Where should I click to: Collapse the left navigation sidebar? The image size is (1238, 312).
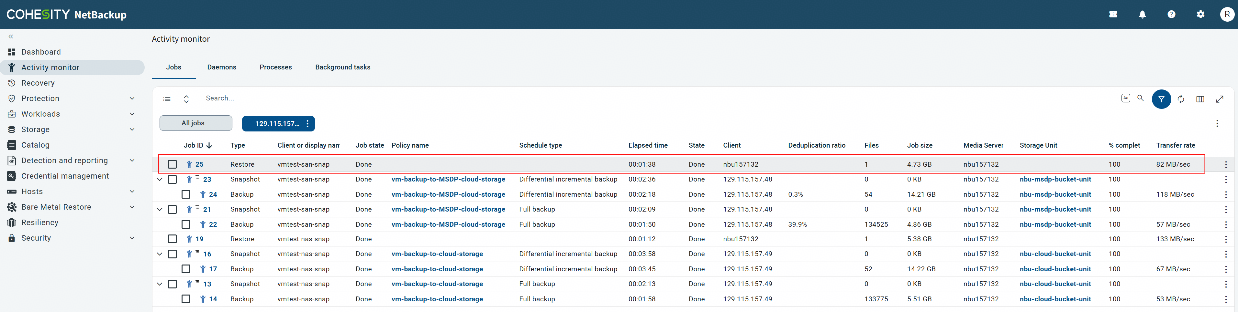[x=11, y=36]
